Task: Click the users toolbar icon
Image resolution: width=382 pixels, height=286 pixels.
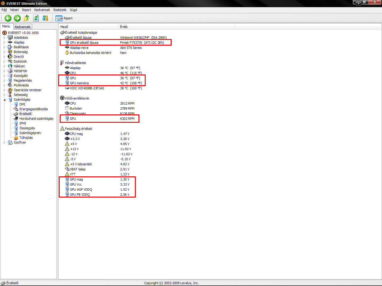Action: 45,18
